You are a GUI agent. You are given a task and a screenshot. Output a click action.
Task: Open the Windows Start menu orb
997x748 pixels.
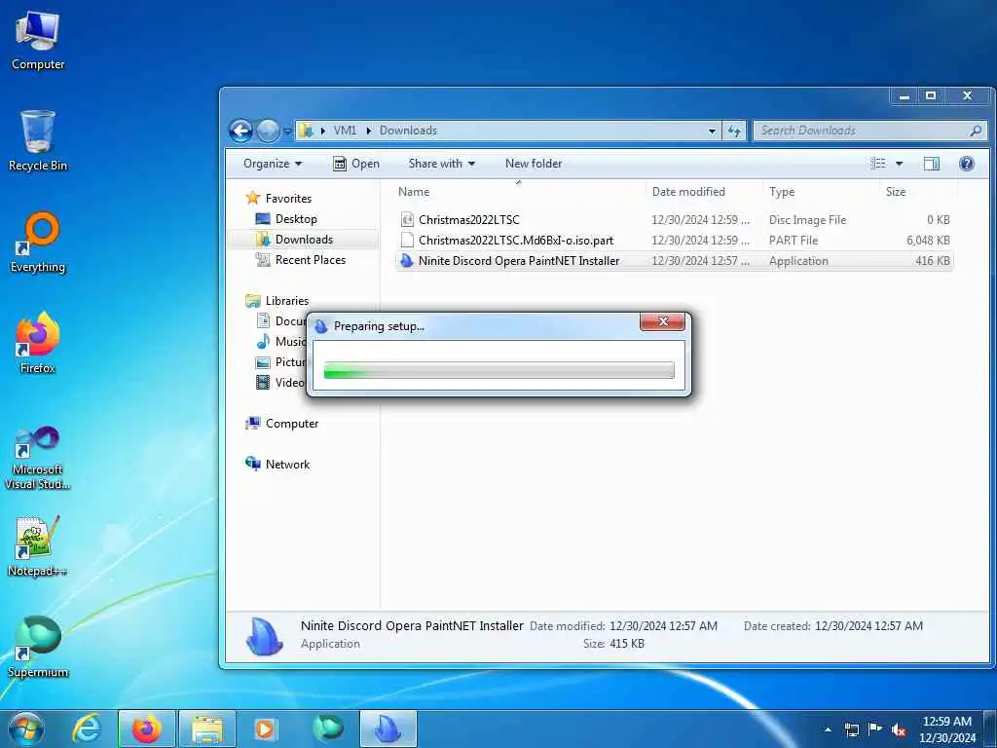(26, 729)
